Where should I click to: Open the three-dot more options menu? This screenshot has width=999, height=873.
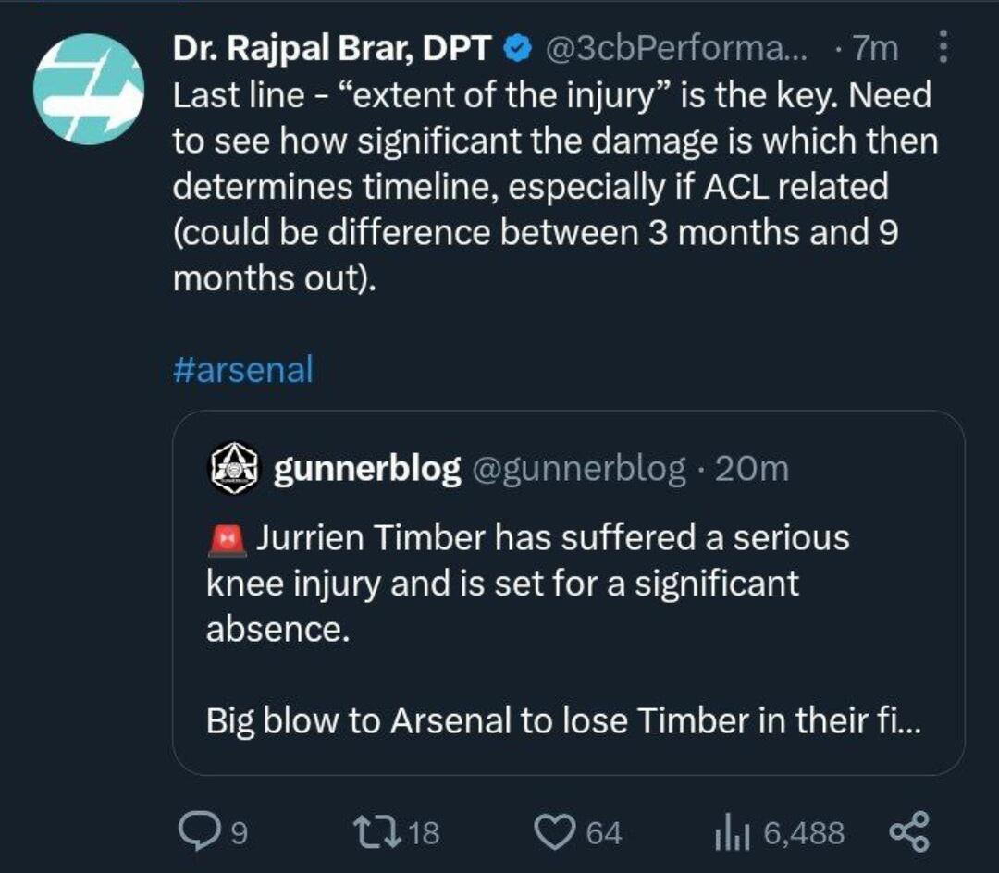(x=943, y=46)
